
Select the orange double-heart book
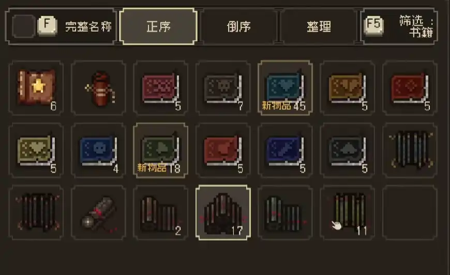point(348,88)
